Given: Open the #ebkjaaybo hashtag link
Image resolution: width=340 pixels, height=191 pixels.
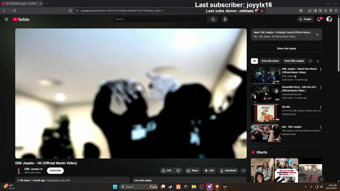Looking at the screenshot, I should click(x=53, y=180).
